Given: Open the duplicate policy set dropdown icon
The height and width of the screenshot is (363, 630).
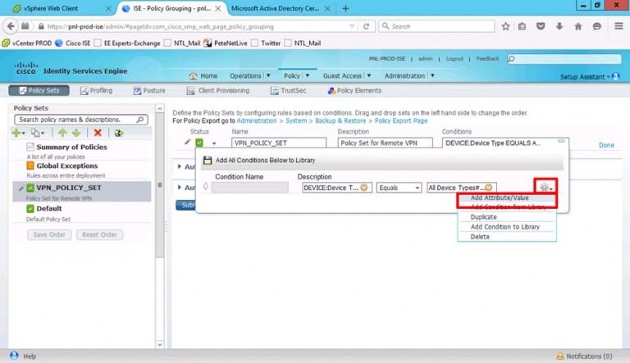Looking at the screenshot, I should tap(38, 133).
